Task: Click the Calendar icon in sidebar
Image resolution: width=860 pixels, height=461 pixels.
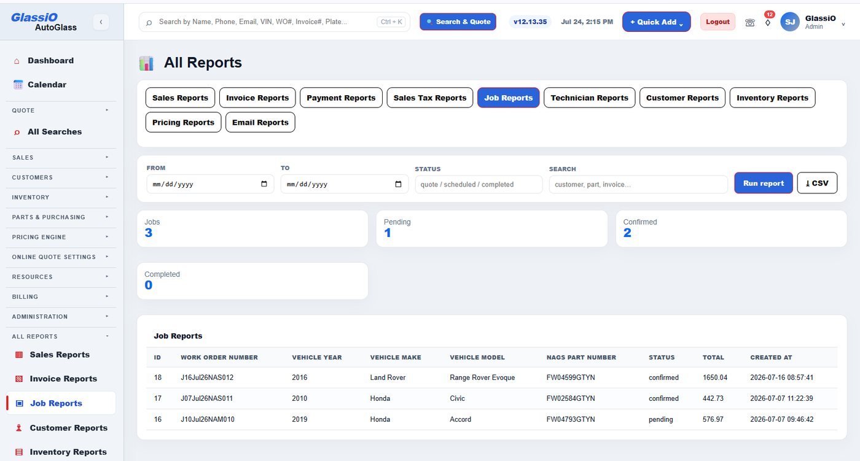Action: [x=18, y=85]
